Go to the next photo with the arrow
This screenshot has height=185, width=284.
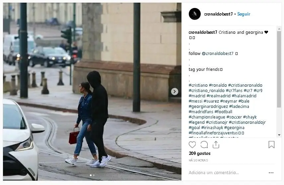point(175,91)
